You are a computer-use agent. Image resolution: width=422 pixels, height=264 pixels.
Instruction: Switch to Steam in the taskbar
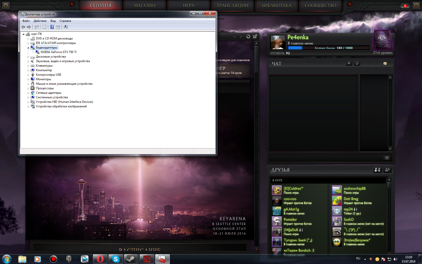(x=131, y=259)
